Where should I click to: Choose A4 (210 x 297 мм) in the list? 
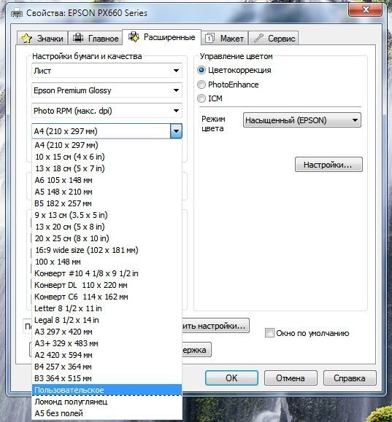(107, 145)
